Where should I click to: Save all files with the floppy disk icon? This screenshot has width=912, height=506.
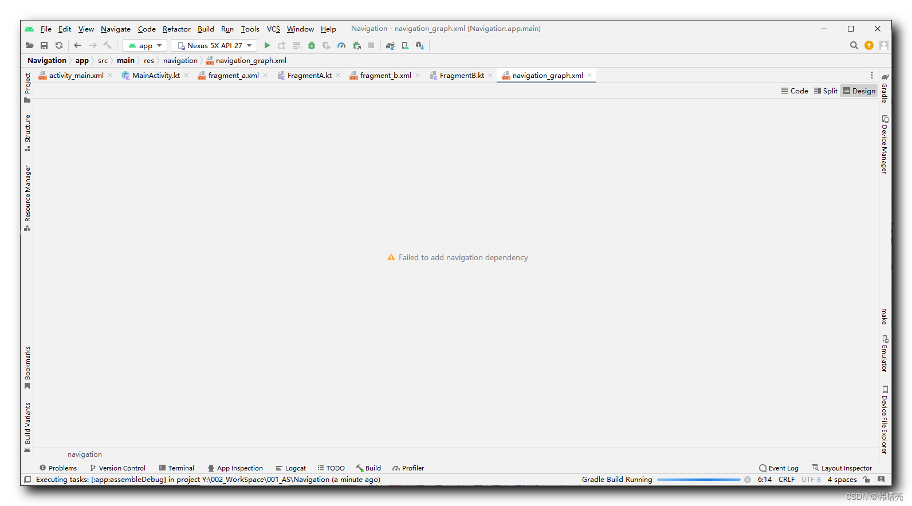(44, 45)
